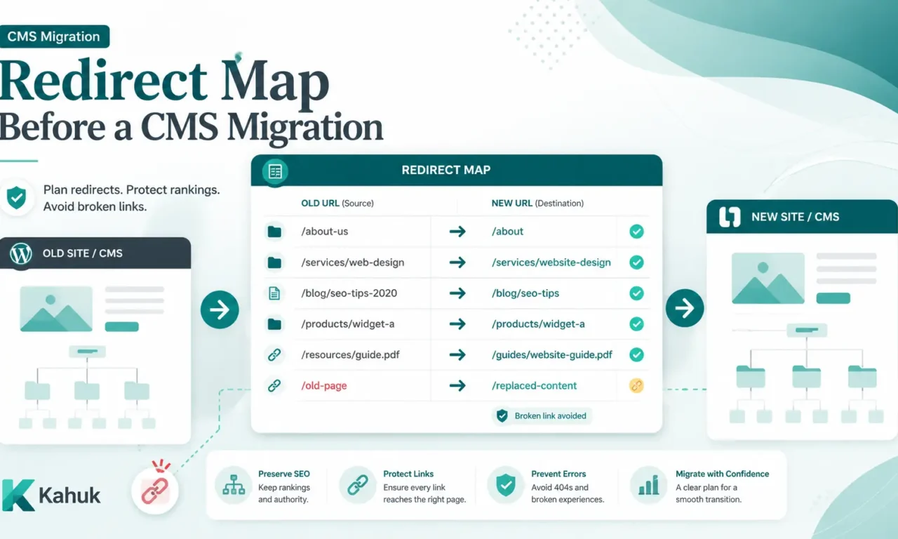The height and width of the screenshot is (539, 898).
Task: Click the green checkmark for /guides/website-guide.pdf
Action: (636, 355)
